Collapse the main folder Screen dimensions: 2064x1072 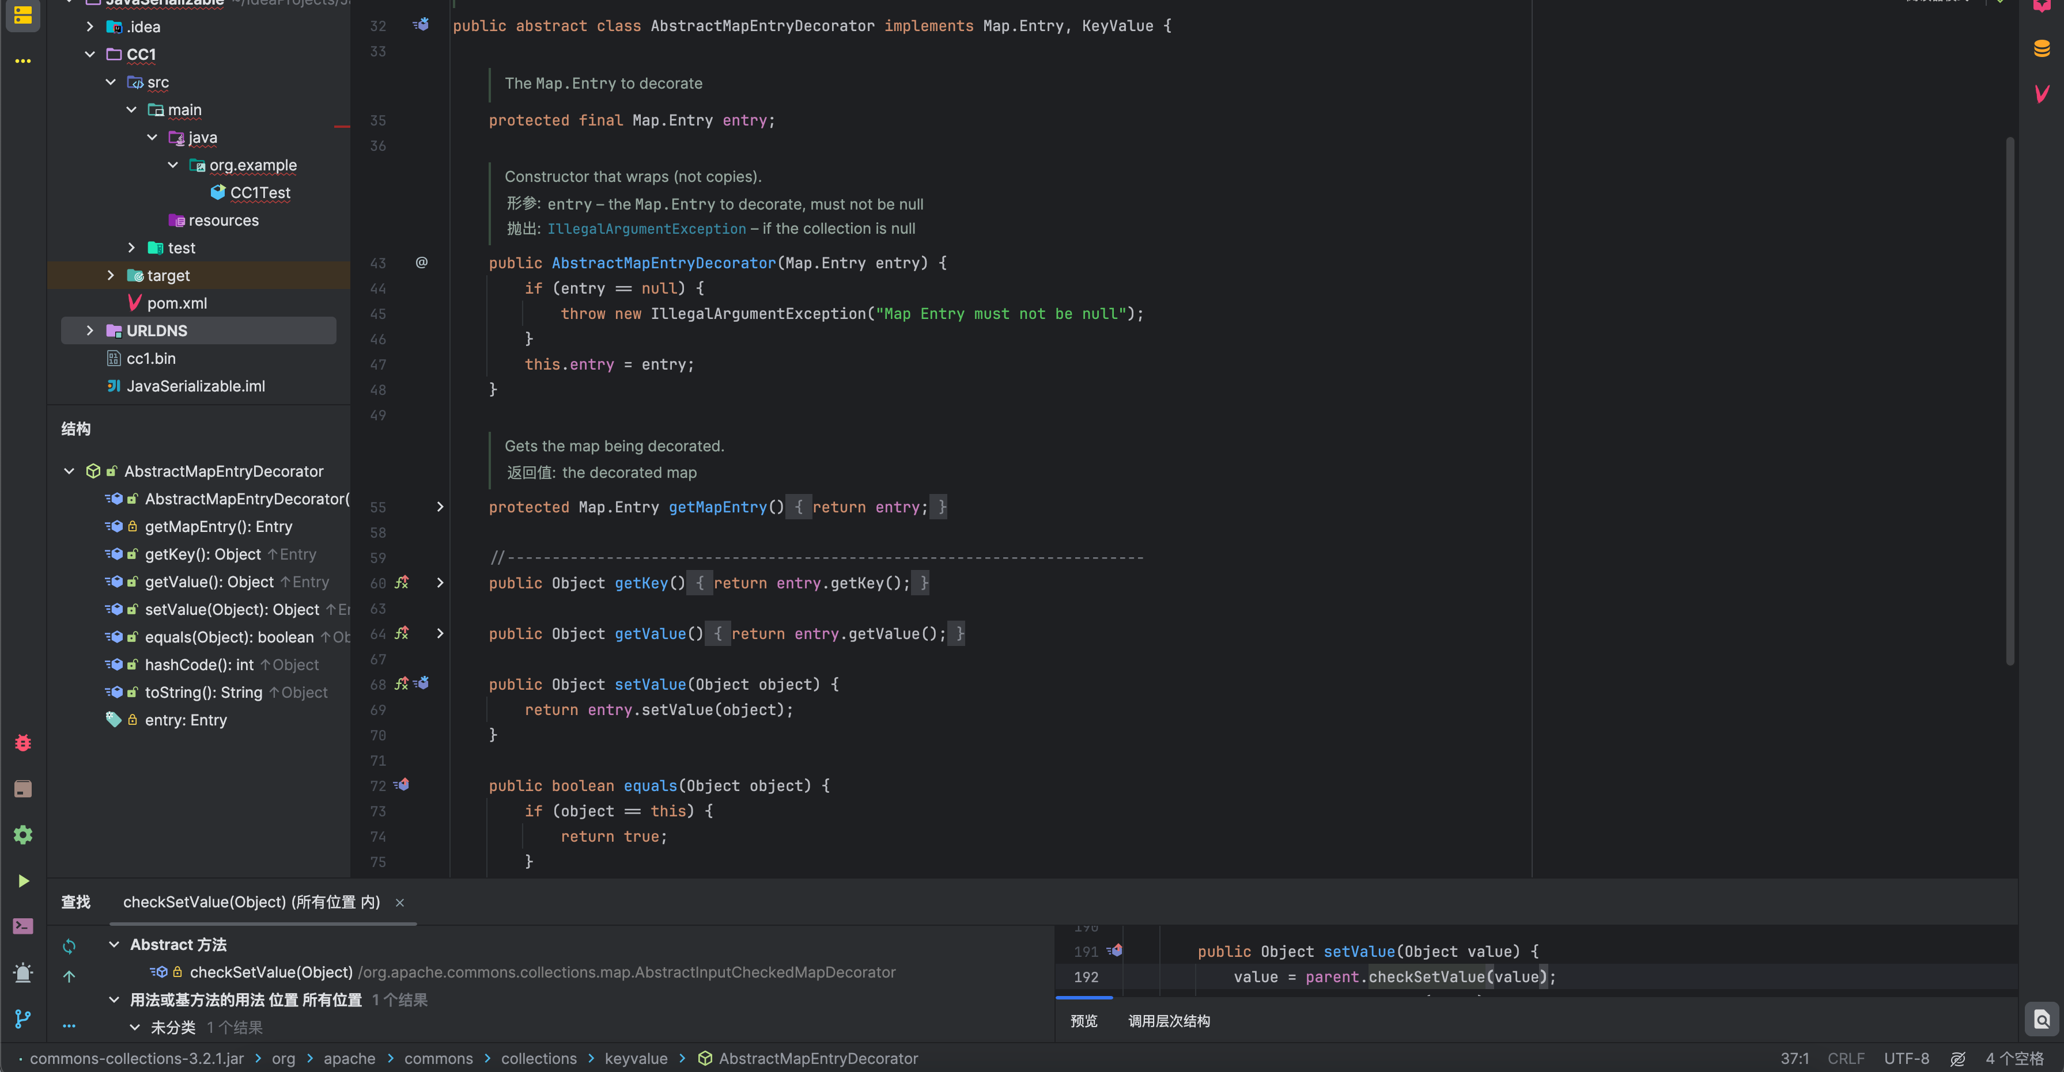[131, 109]
